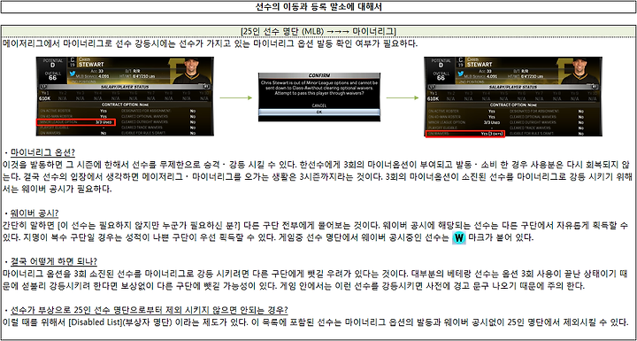Click the R1 shoulder icon on the left card's Salary/Player Status bar

pos(206,87)
